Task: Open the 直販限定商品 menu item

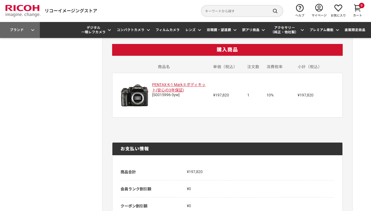Action: pyautogui.click(x=355, y=30)
